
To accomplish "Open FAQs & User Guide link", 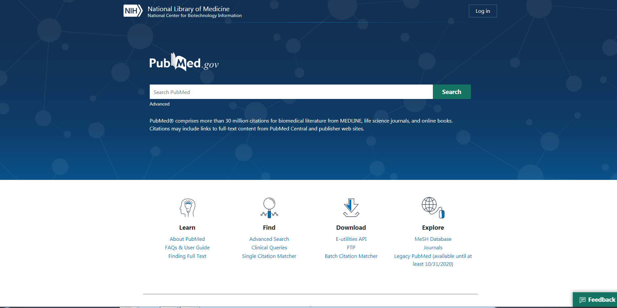I will pyautogui.click(x=187, y=248).
